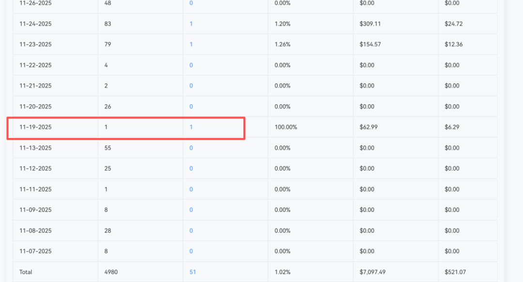
Task: Select the date cell 11-07-2025
Action: [35, 252]
